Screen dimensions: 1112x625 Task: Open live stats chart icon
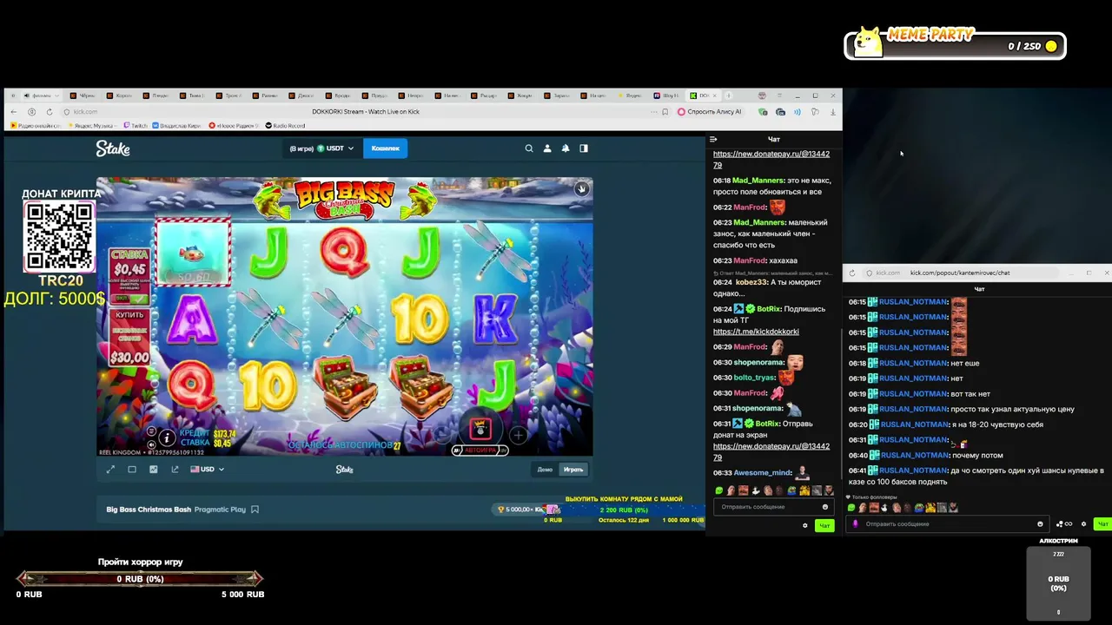(154, 470)
